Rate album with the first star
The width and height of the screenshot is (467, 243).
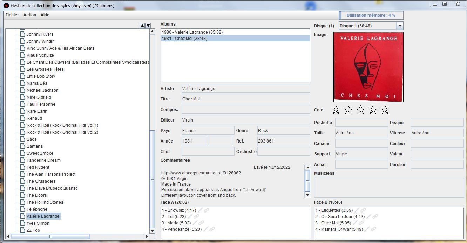point(336,110)
